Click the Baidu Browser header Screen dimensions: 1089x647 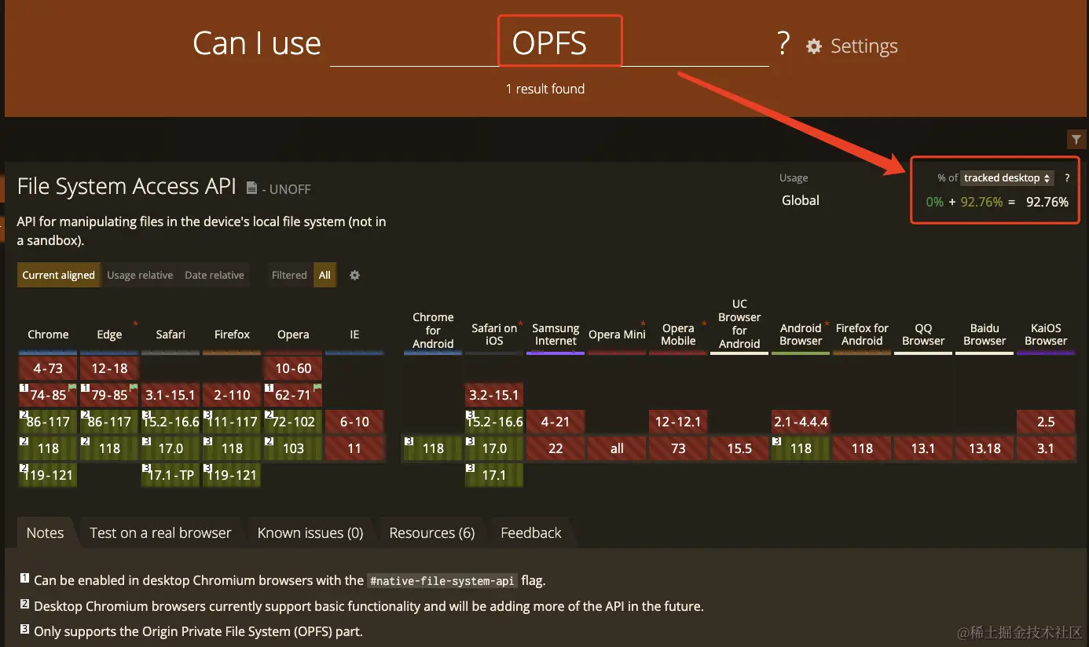(x=984, y=334)
